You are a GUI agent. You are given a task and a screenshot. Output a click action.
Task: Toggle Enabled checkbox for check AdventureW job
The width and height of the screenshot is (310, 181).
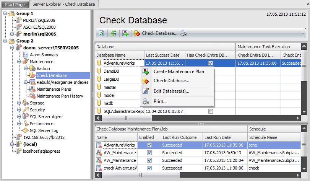(149, 168)
